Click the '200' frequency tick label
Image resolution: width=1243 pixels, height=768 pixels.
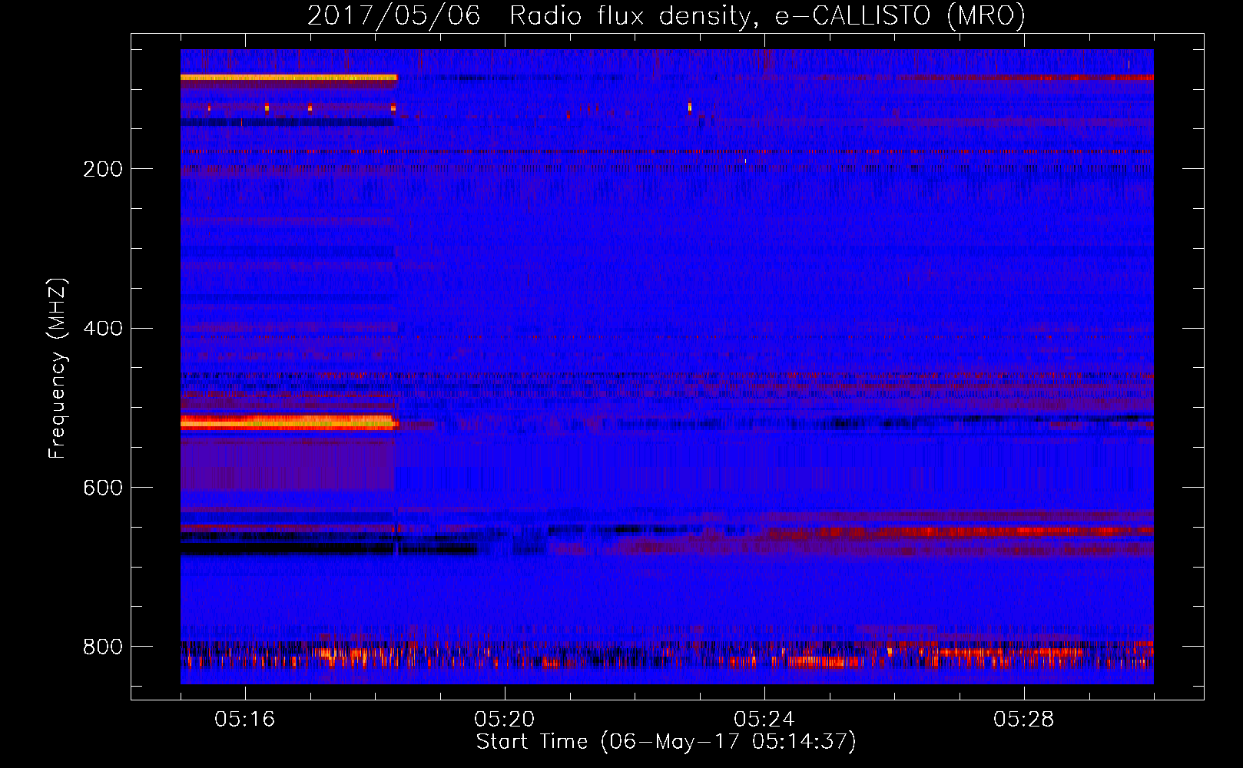[103, 169]
